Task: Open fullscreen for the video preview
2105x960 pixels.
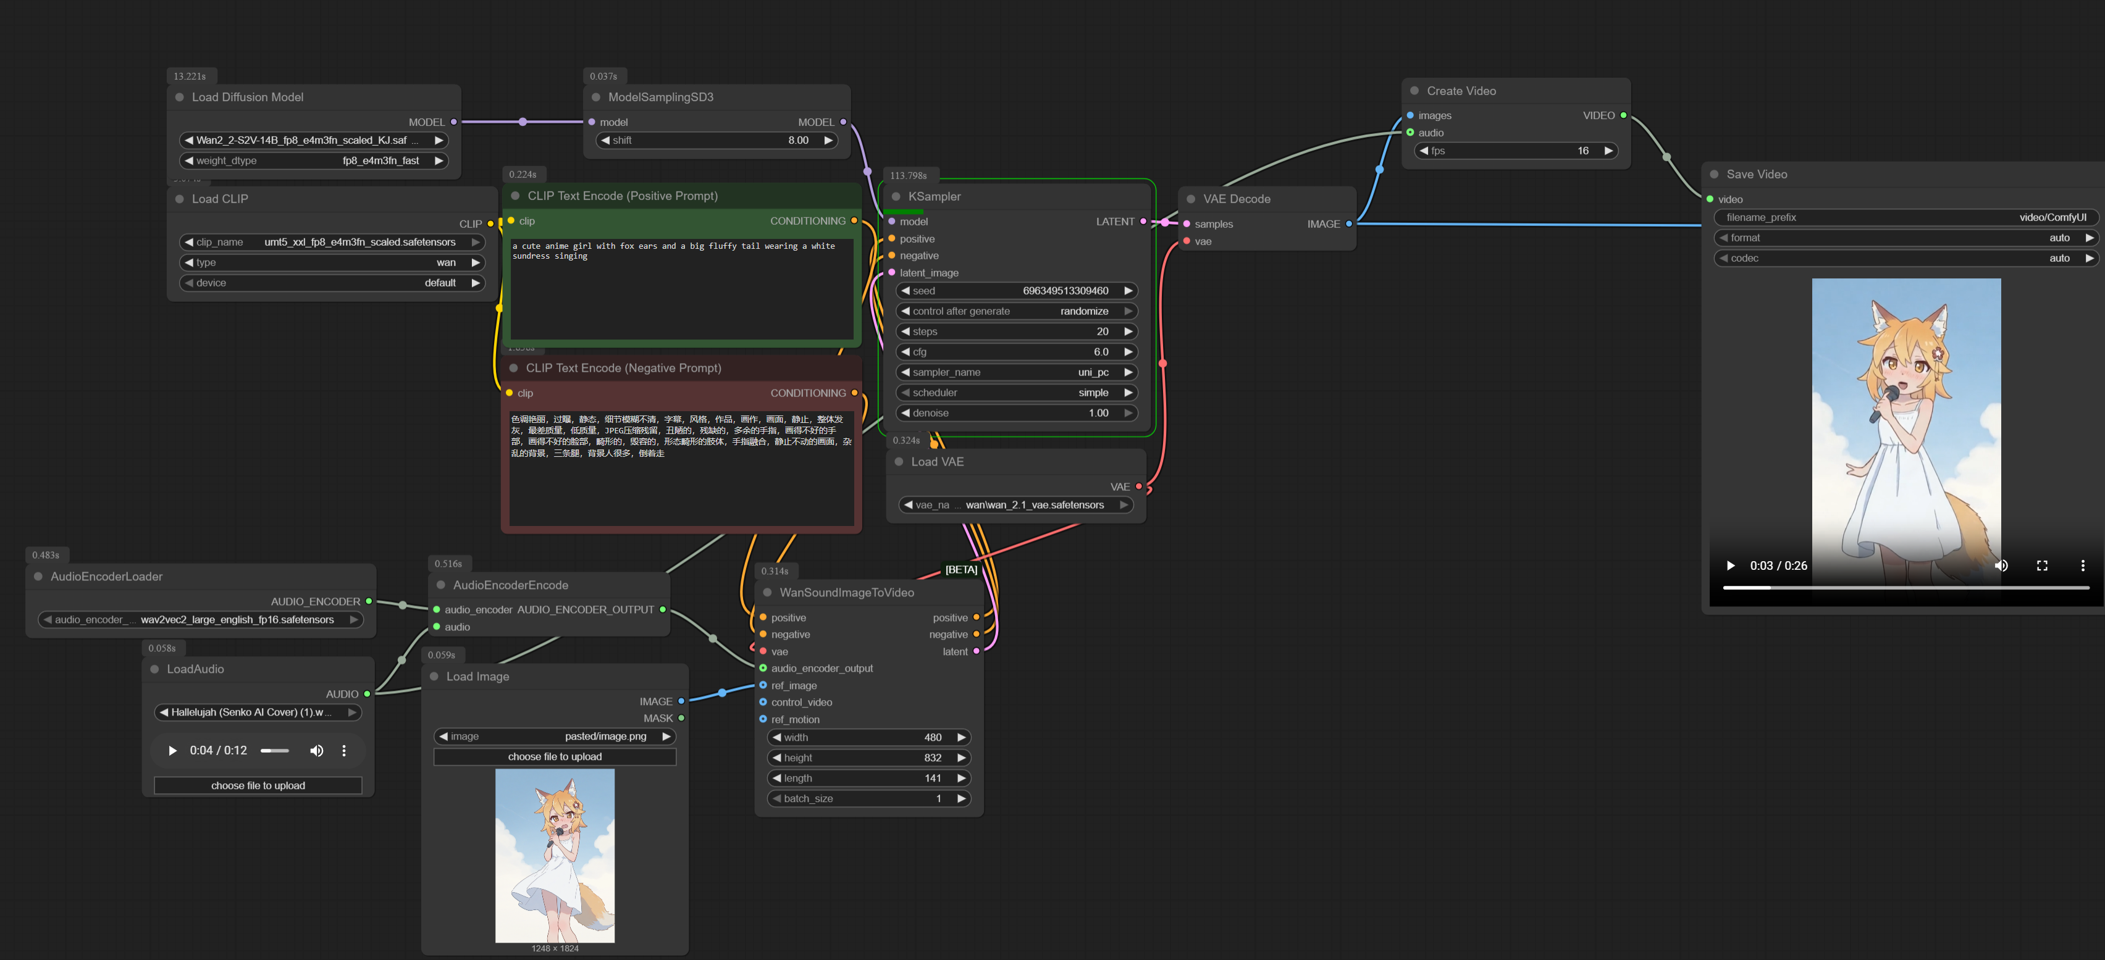Action: [x=2042, y=566]
